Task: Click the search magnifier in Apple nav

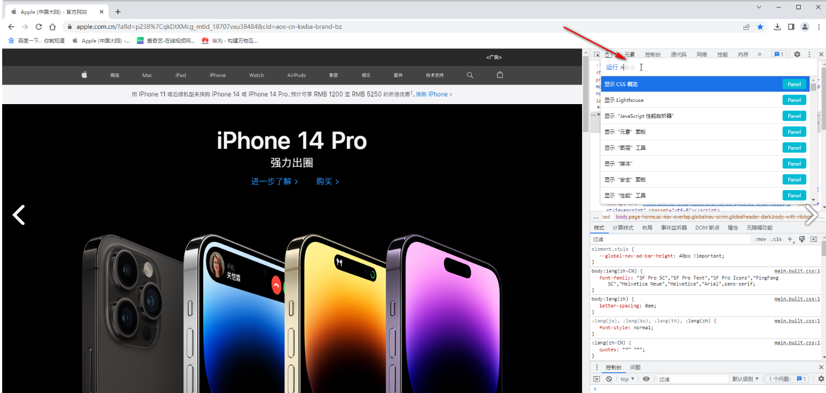Action: 470,75
